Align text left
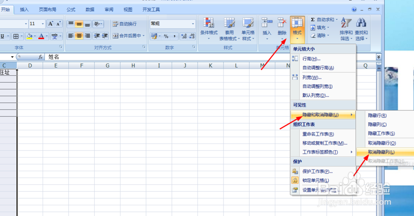This screenshot has height=216, width=414. click(71, 36)
